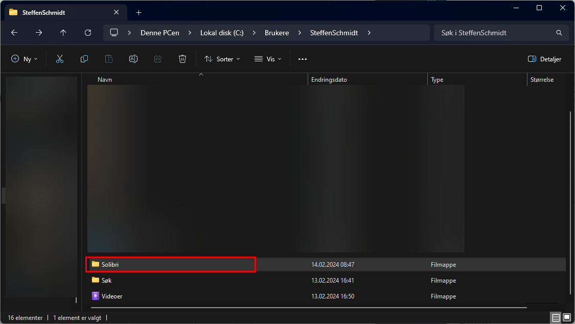Open the Ny new item dropdown
Image resolution: width=575 pixels, height=324 pixels.
click(x=25, y=59)
